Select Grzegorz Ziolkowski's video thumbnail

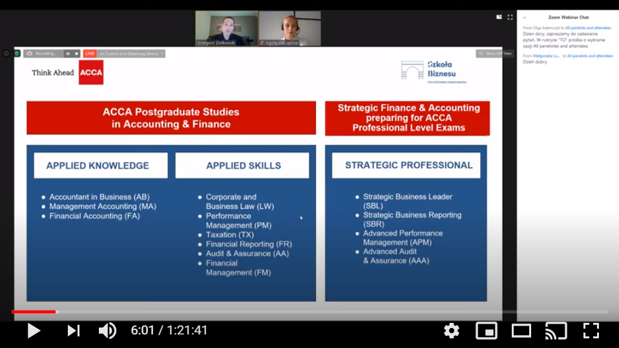point(226,28)
